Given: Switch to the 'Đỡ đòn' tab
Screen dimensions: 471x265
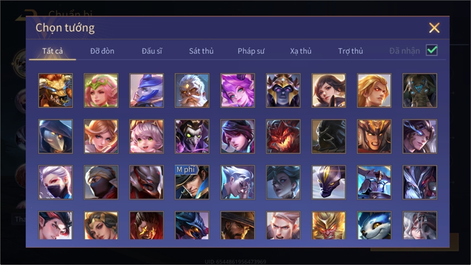Looking at the screenshot, I should (x=102, y=51).
